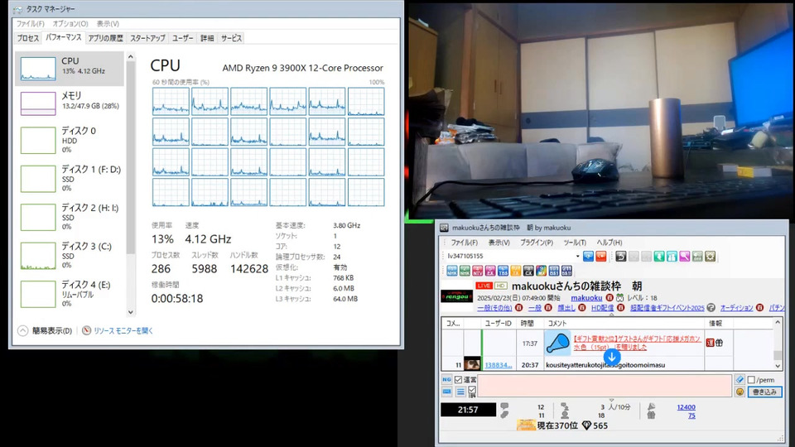Select the orange TX channel icon
The image size is (795, 447).
[x=516, y=271]
